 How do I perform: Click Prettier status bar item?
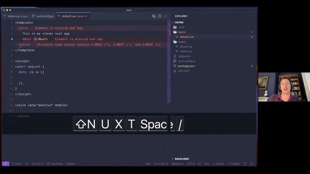tap(233, 164)
